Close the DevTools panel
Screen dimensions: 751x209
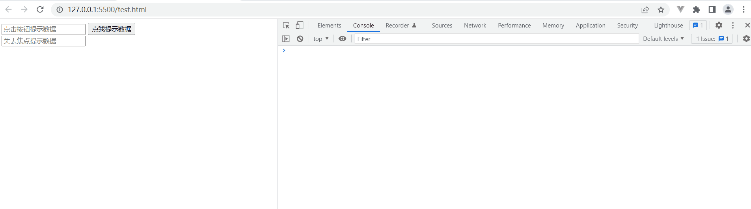tap(747, 25)
